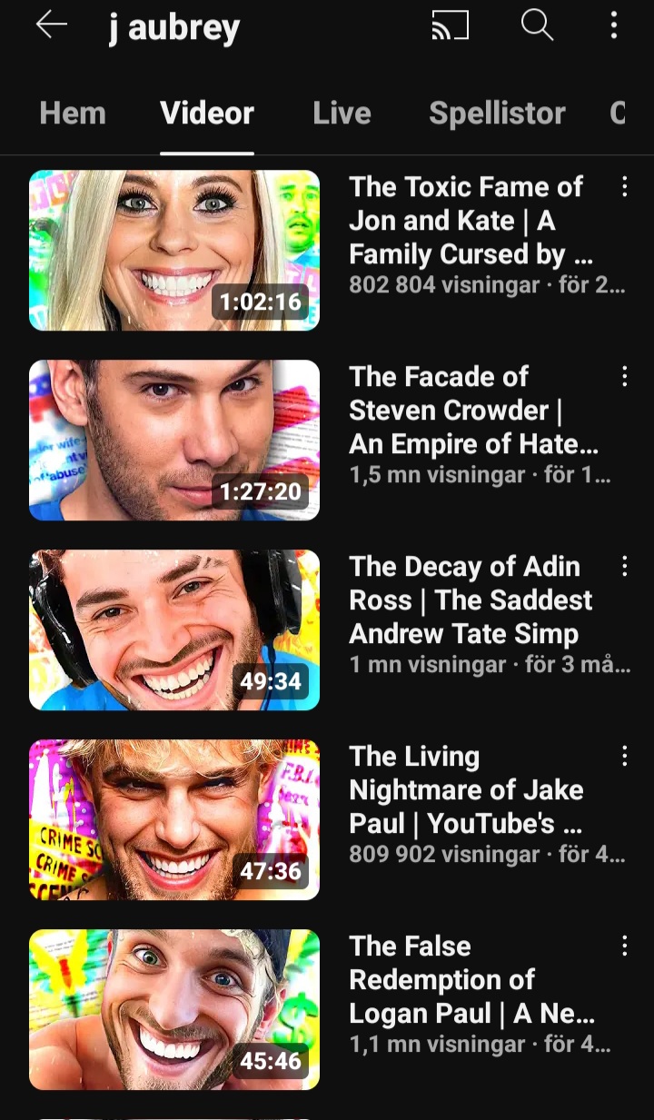Switch to the Live tab
Screen dimensions: 654x1120
342,114
